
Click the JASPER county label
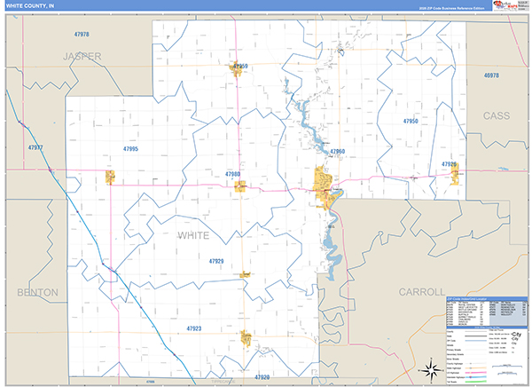(82, 57)
